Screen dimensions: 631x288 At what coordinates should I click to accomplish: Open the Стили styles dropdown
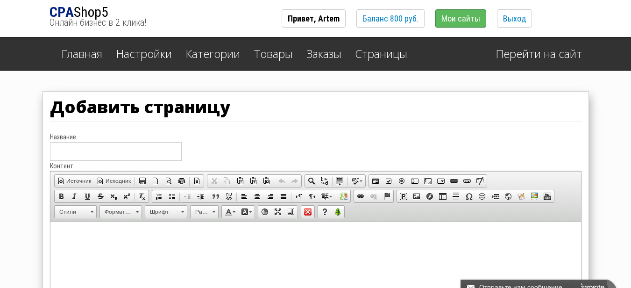[75, 212]
